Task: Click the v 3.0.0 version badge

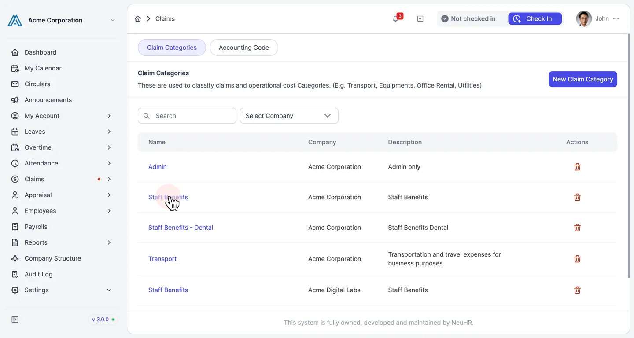Action: coord(103,320)
